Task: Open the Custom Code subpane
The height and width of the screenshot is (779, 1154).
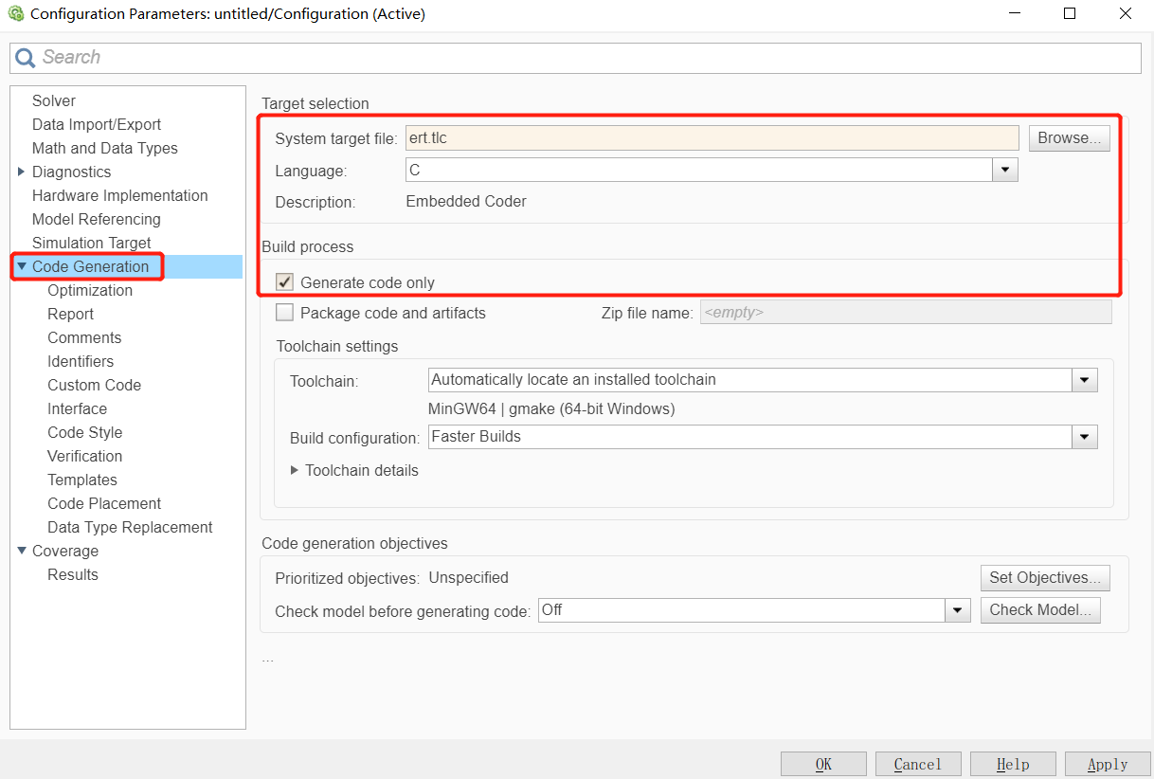Action: (95, 385)
